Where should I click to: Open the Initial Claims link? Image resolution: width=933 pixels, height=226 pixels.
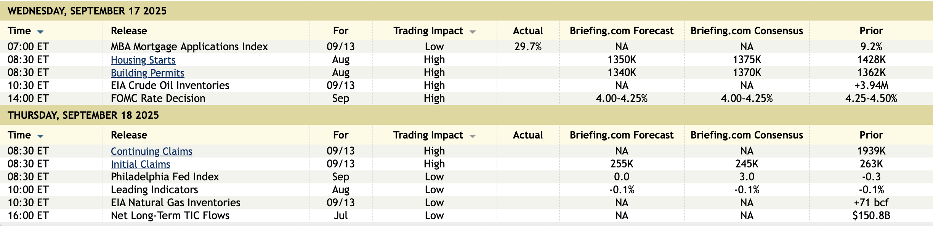pos(140,164)
